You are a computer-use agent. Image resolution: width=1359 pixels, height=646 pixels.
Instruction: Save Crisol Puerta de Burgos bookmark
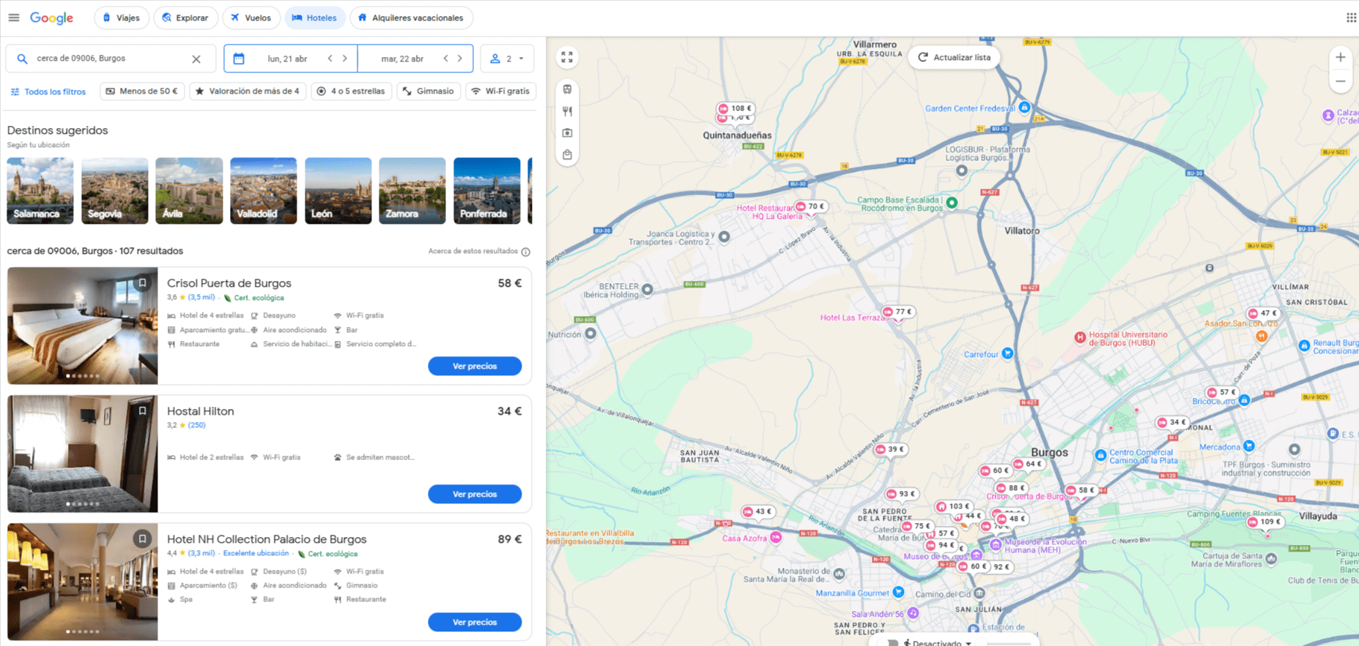[143, 283]
